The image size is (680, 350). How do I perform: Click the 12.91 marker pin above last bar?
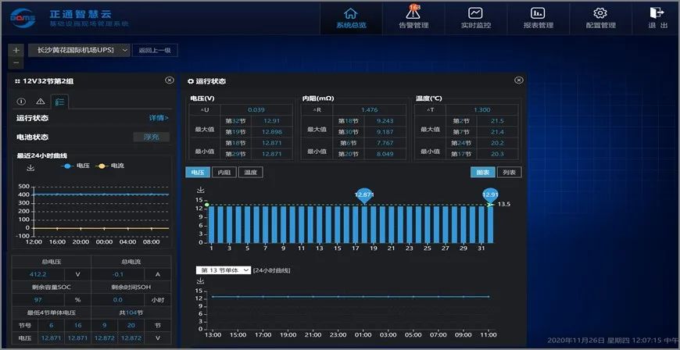tap(491, 195)
